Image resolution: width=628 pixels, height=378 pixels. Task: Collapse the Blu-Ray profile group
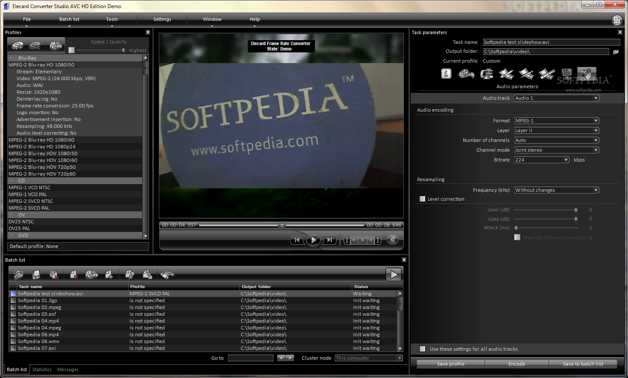pos(12,58)
